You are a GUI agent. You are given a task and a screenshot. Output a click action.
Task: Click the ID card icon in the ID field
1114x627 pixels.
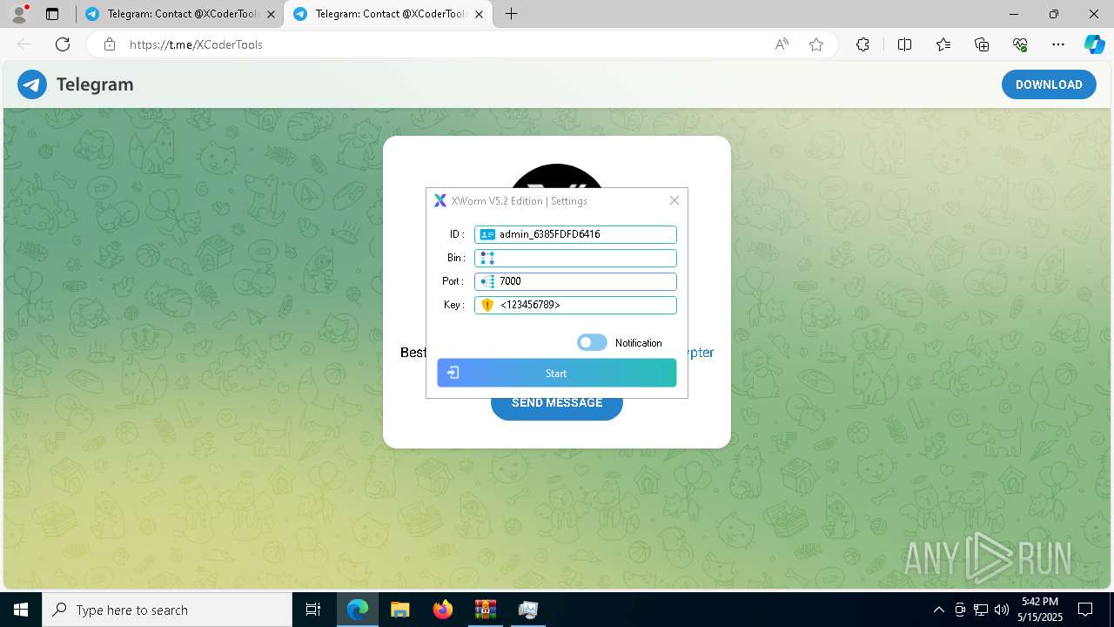point(487,234)
